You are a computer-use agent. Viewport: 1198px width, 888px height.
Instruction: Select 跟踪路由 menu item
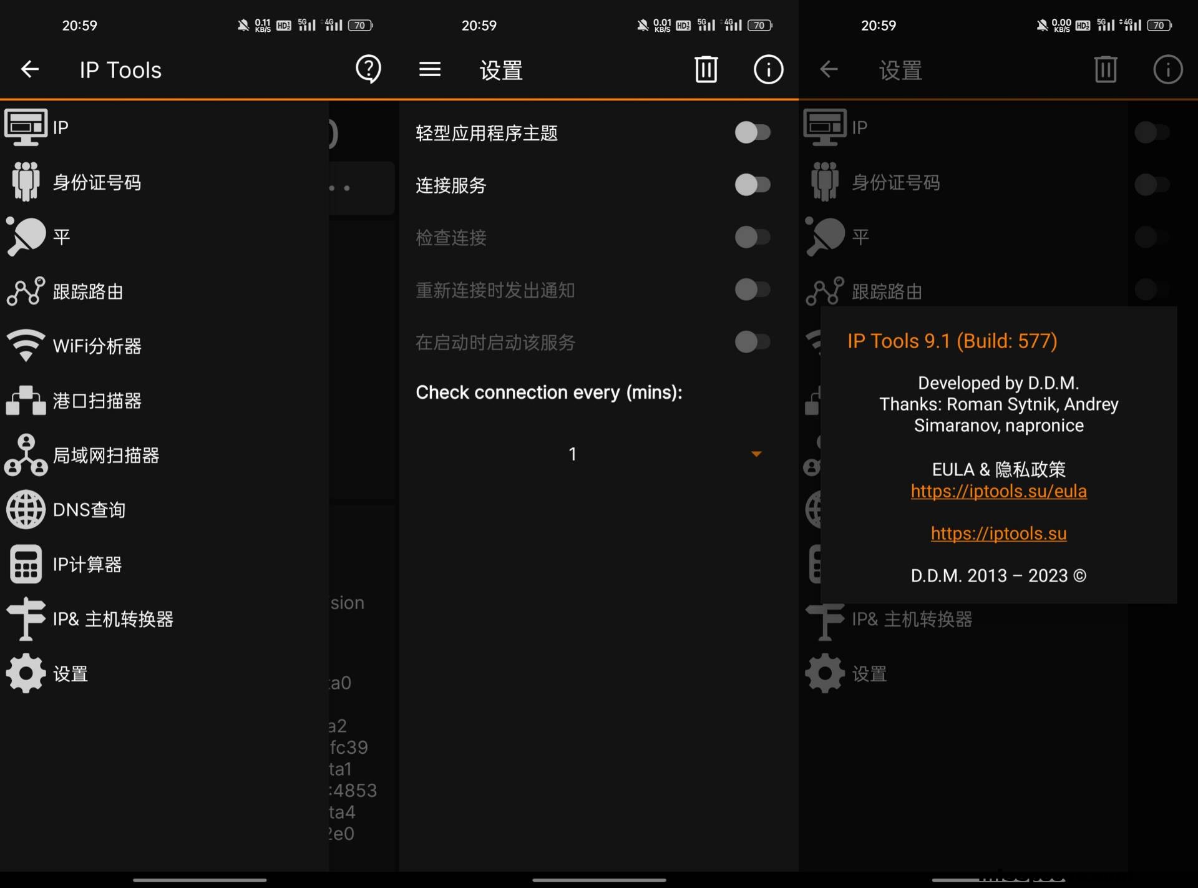click(x=88, y=291)
